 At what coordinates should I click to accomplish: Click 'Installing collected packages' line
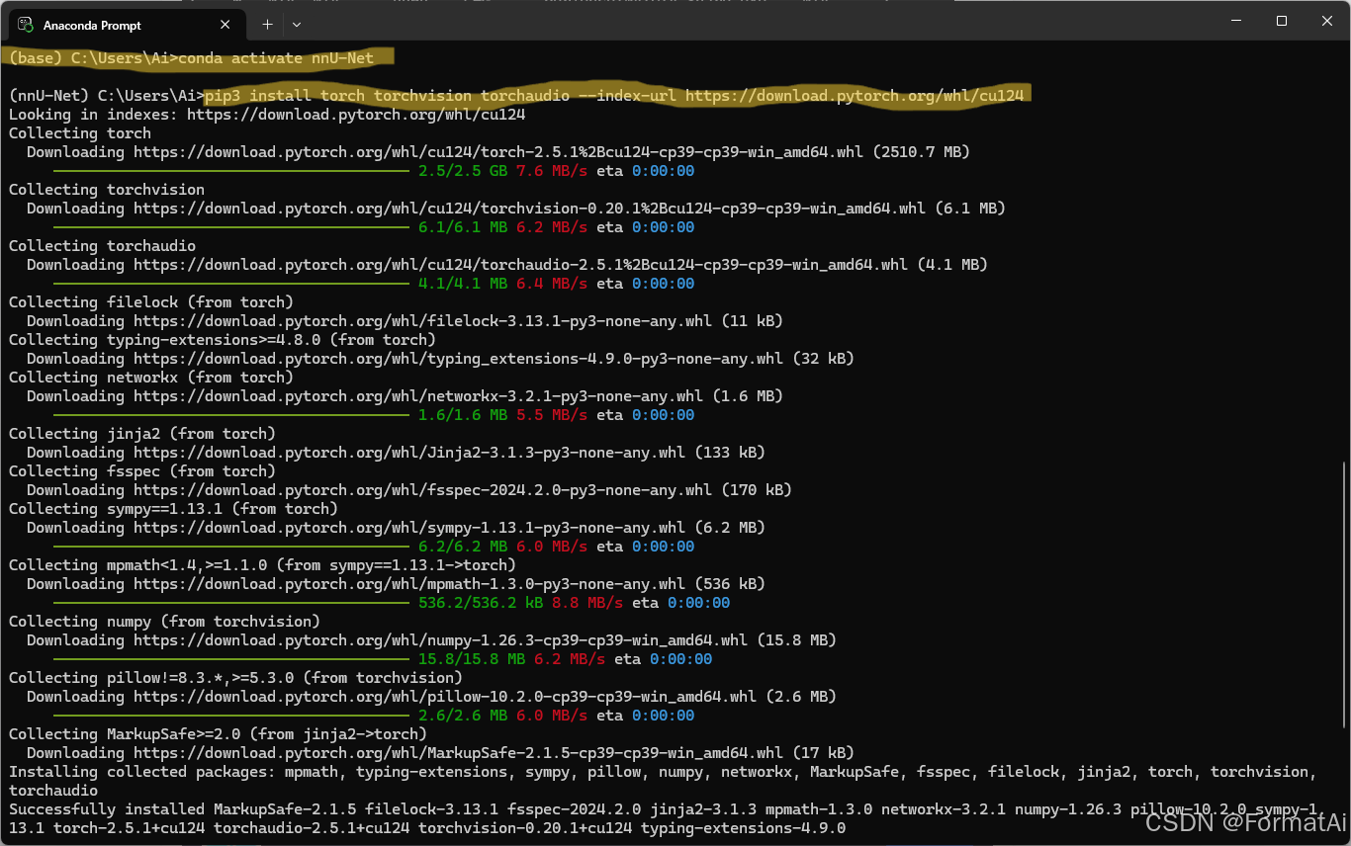click(x=663, y=781)
